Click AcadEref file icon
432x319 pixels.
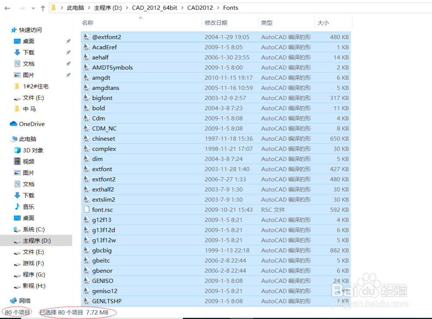tap(86, 47)
